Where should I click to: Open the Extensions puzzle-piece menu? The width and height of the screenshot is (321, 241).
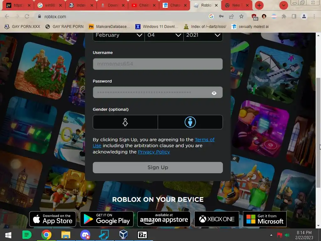pos(284,16)
